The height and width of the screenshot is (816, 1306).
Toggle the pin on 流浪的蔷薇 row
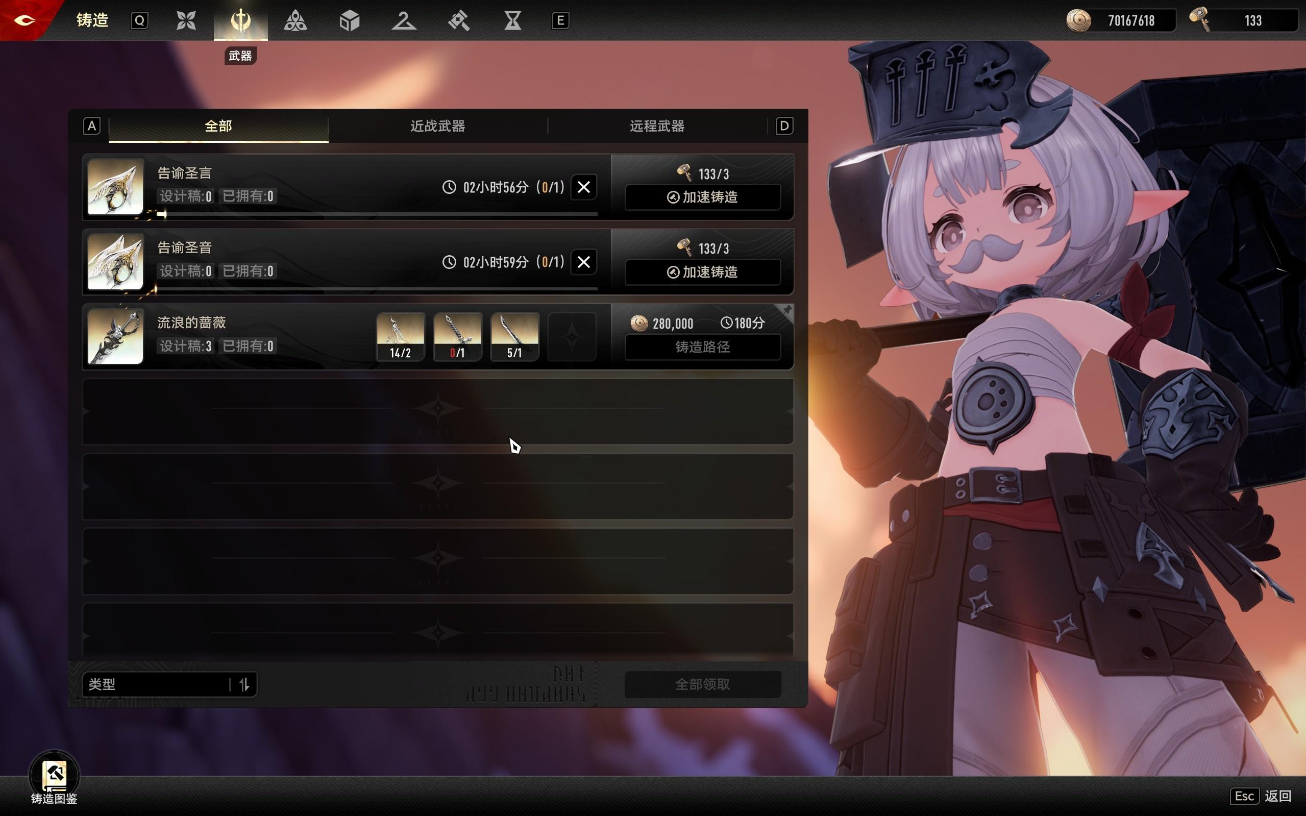(x=786, y=310)
